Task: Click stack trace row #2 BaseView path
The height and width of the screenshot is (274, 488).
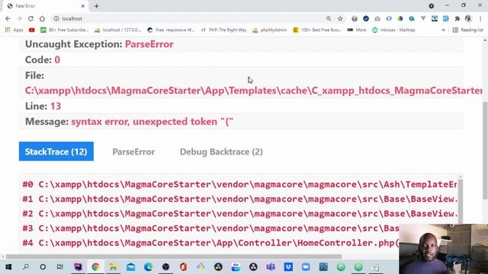Action: [x=239, y=214]
